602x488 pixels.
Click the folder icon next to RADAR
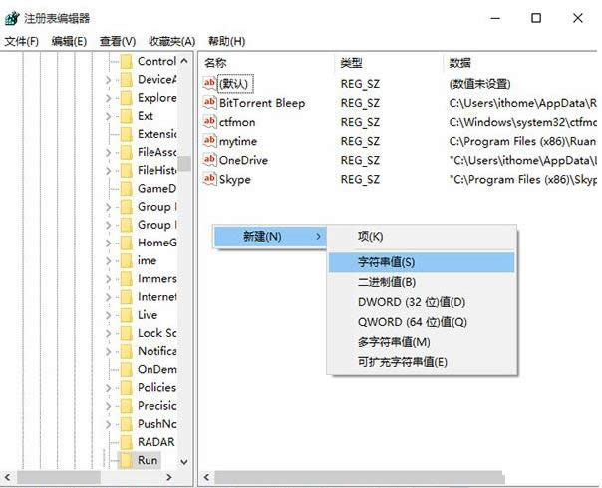[x=126, y=442]
